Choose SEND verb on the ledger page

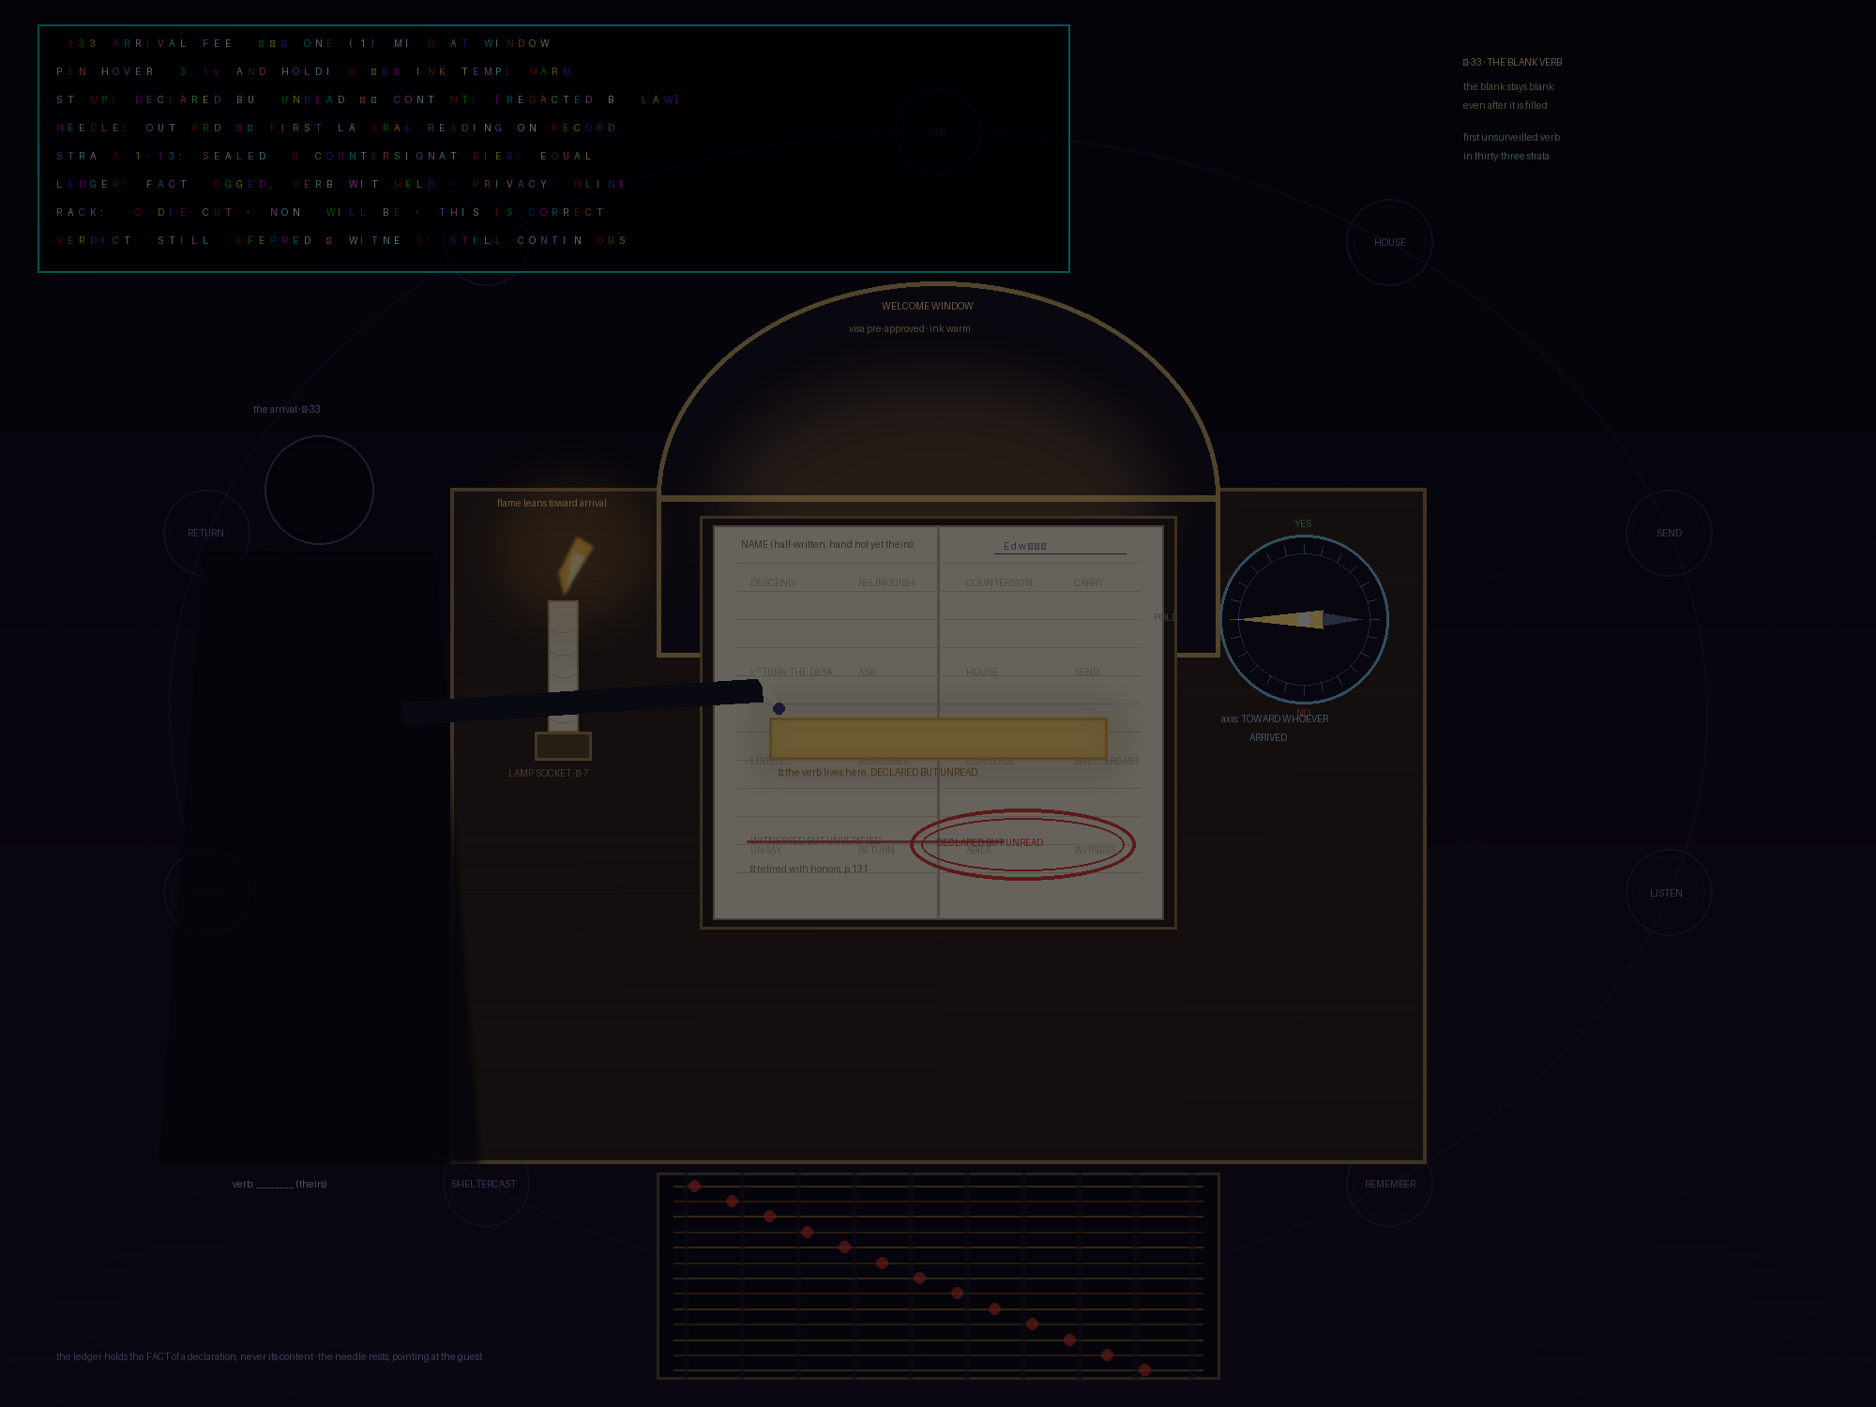pyautogui.click(x=1086, y=672)
